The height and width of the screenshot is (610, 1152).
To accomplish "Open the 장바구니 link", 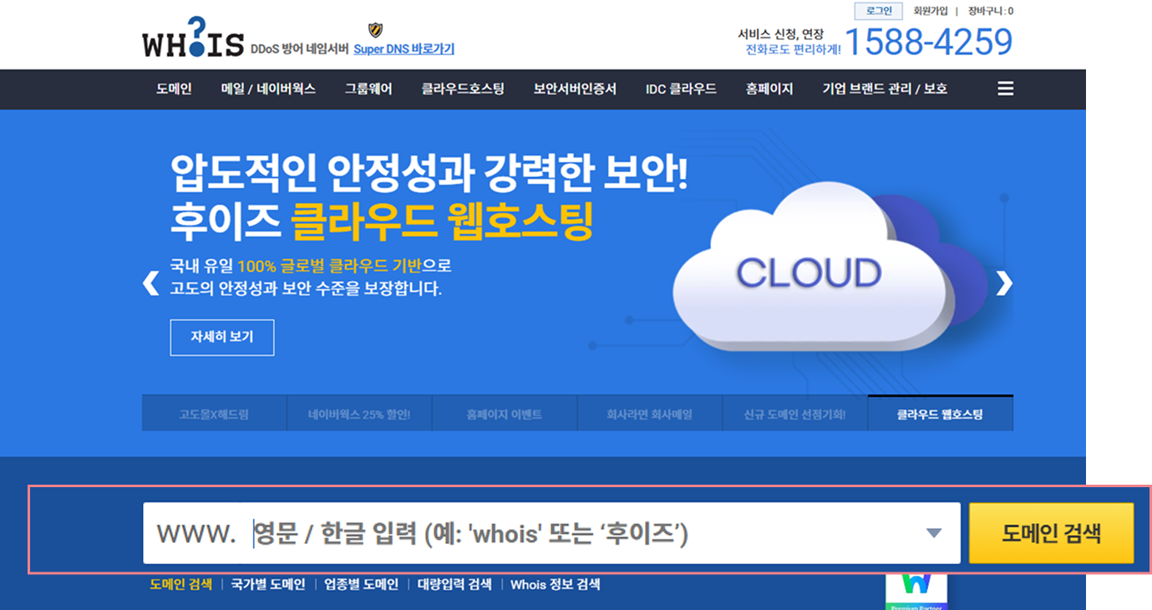I will point(991,11).
